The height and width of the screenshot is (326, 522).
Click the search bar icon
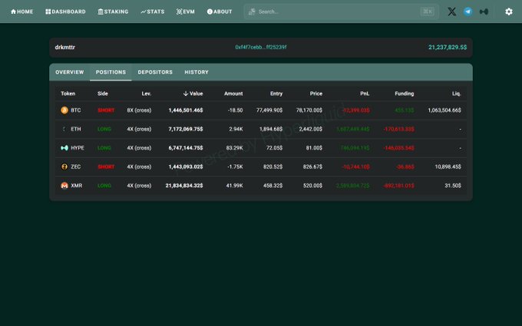coord(252,12)
